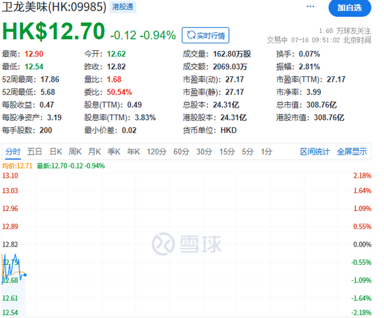
Task: Switch to the 月K chart tab
Action: point(94,152)
